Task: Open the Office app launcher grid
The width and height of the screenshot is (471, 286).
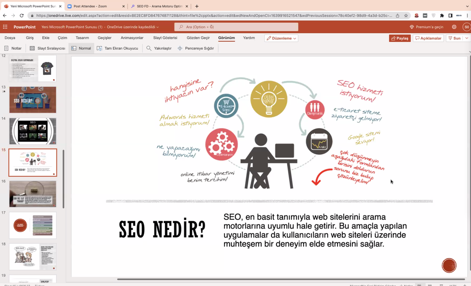Action: coord(5,27)
